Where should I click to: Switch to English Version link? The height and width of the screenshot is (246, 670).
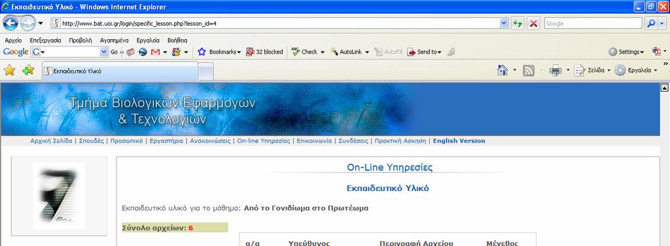coord(459,141)
